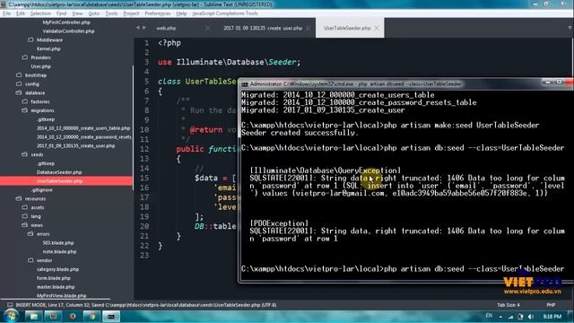Open form.blade.php in sidebar
This screenshot has height=323, width=574.
click(54, 278)
